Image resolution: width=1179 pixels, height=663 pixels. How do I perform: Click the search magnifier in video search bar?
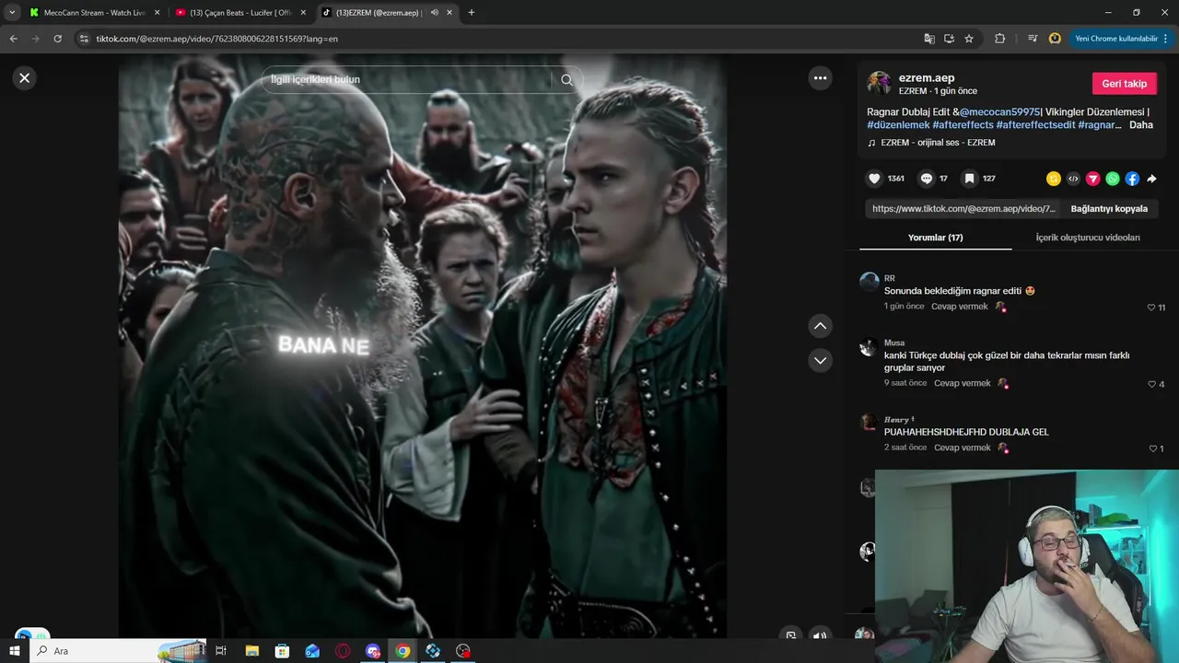(566, 80)
